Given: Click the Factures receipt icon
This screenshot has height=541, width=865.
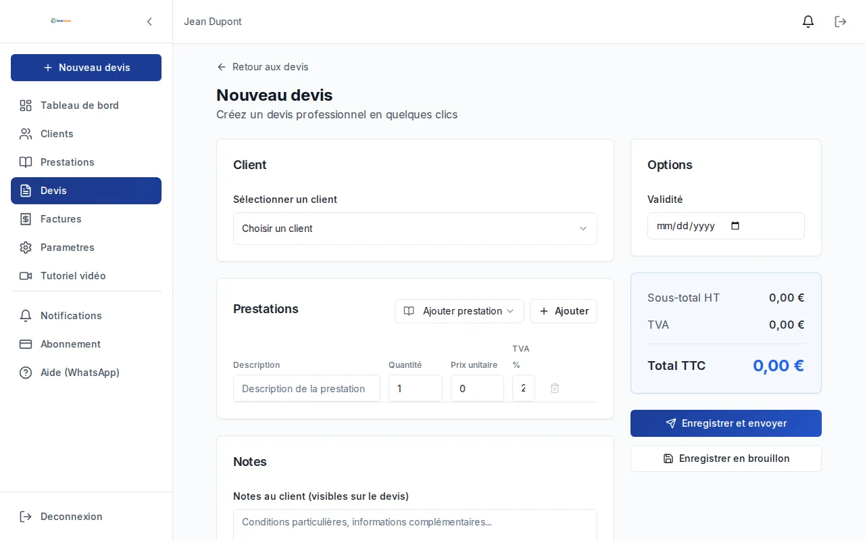Looking at the screenshot, I should tap(26, 219).
